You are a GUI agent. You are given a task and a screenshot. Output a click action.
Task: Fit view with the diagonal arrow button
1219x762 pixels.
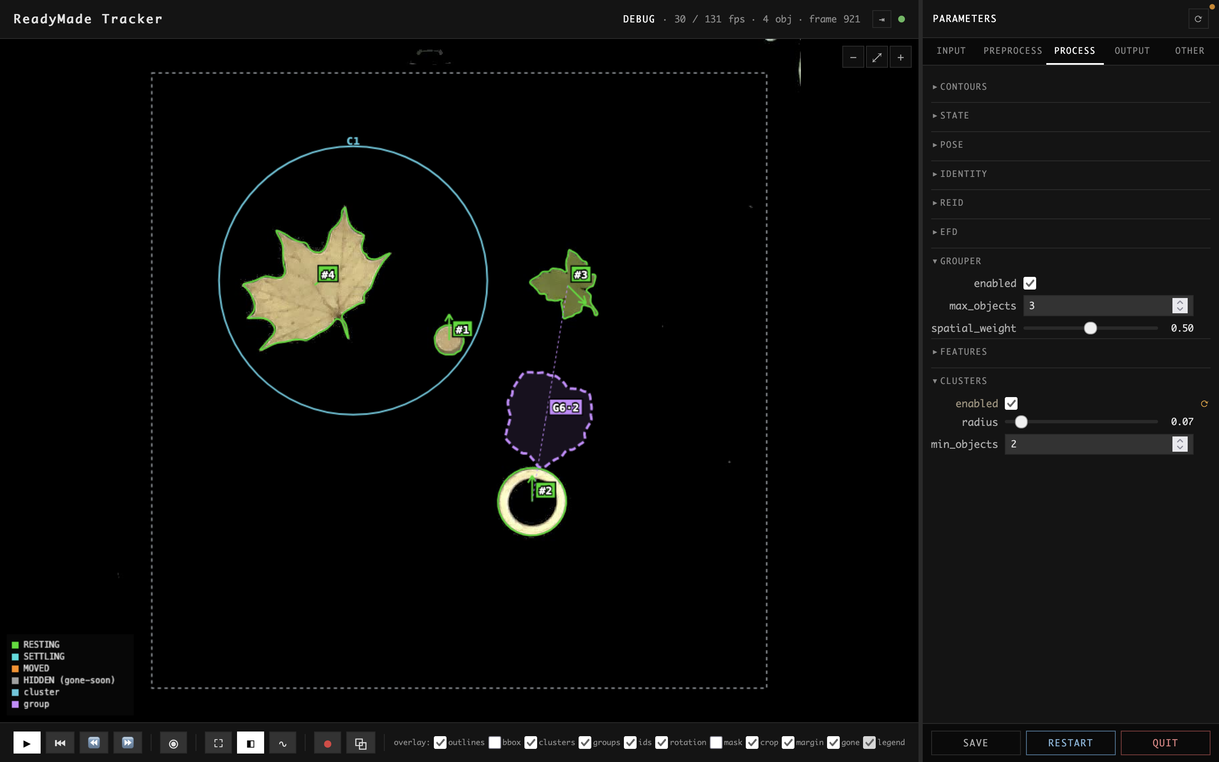pos(877,58)
